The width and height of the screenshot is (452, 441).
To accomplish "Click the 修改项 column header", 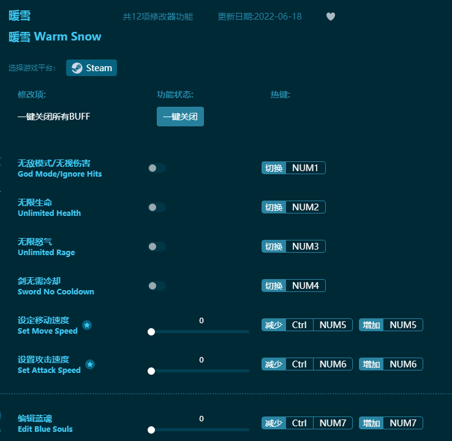I will pyautogui.click(x=32, y=94).
